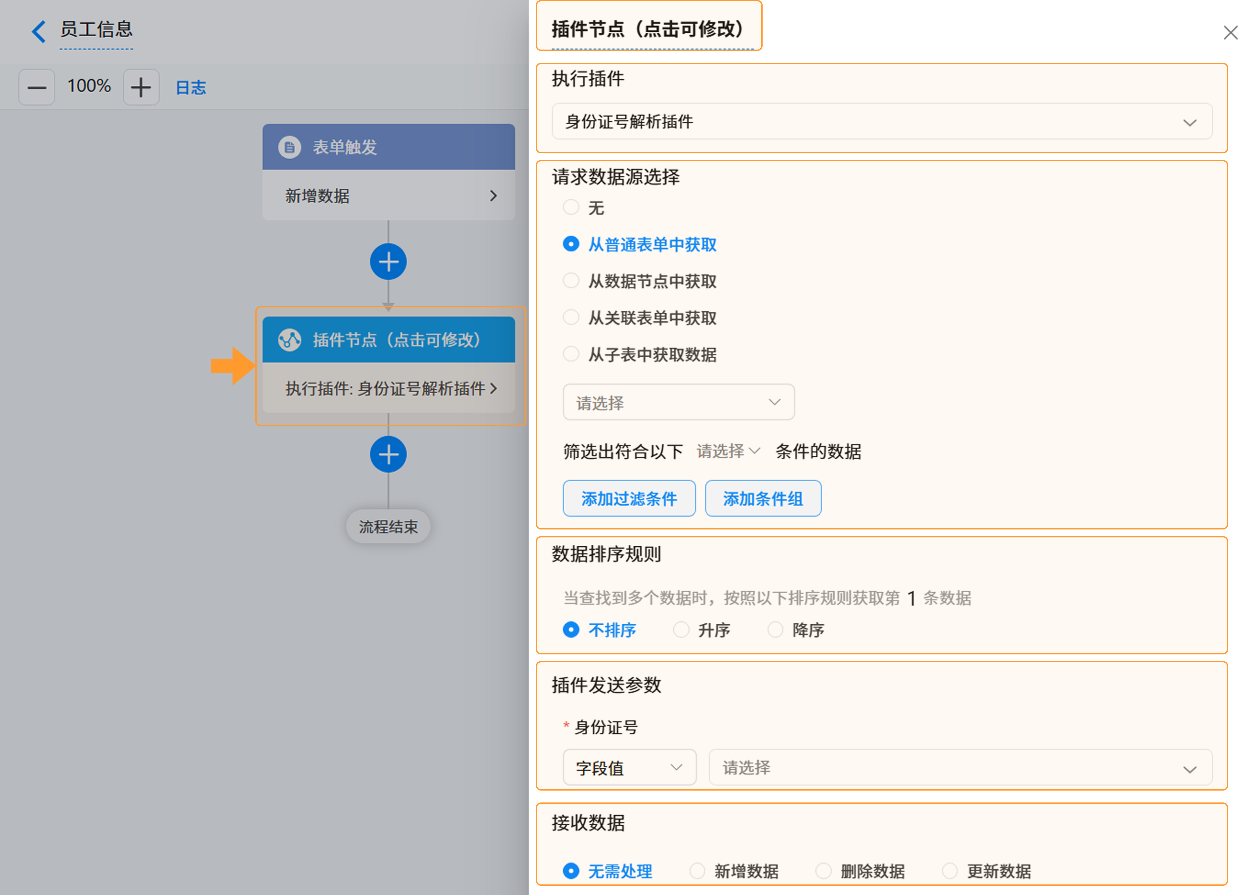This screenshot has height=895, width=1260.
Task: Click the 100% zoom level text
Action: pyautogui.click(x=89, y=86)
